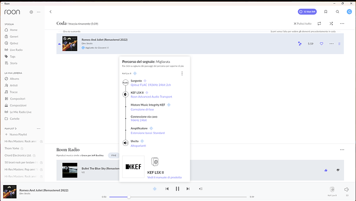Click the lyrics microphone icon in queue row
This screenshot has width=356, height=201.
300,44
